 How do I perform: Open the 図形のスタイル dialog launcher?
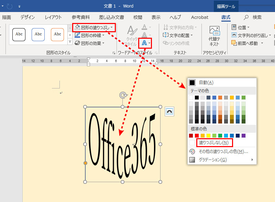[114, 53]
